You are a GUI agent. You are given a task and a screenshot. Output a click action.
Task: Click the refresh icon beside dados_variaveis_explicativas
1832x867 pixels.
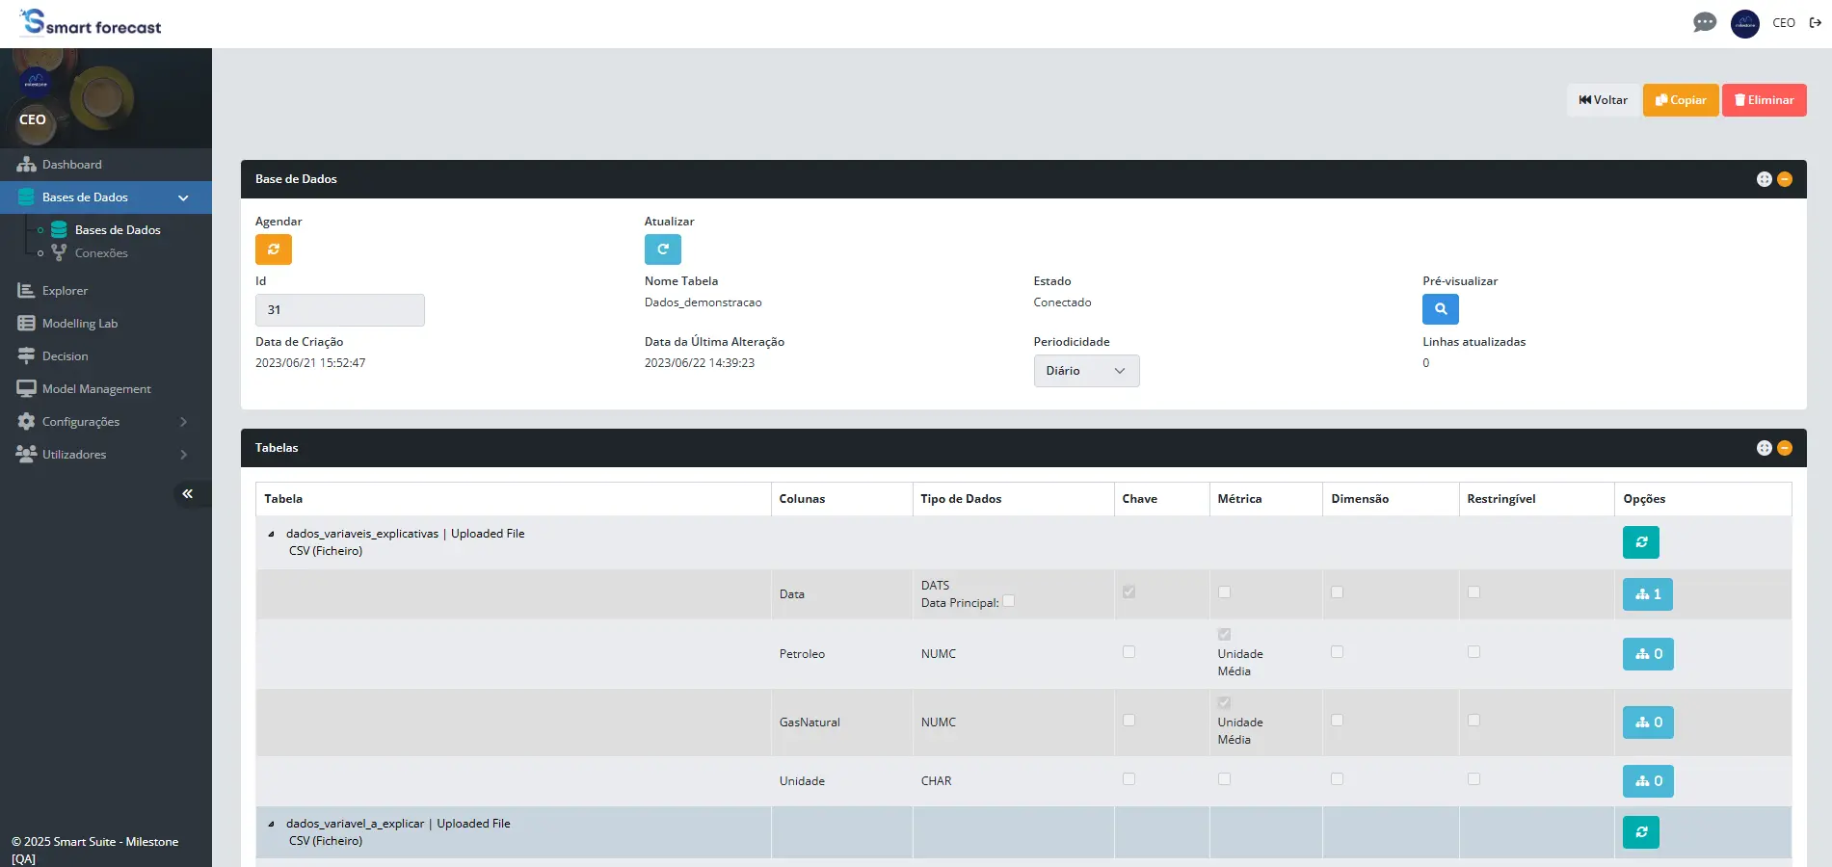[x=1641, y=541]
